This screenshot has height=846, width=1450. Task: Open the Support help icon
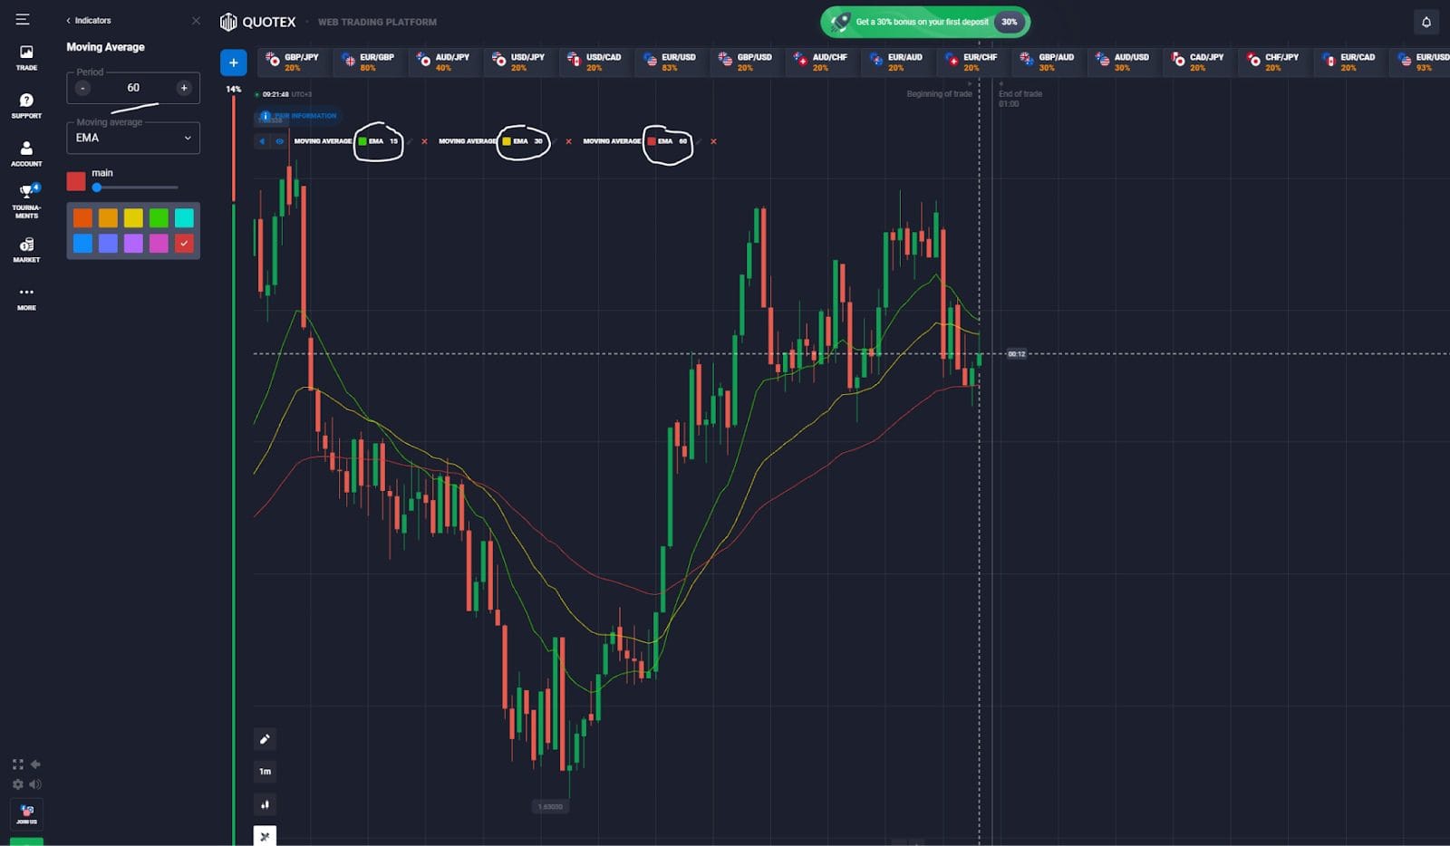click(x=26, y=105)
